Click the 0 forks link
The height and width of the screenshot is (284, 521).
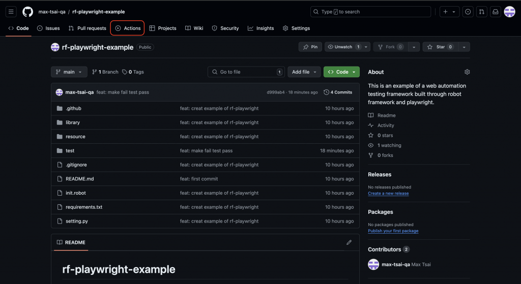pos(381,155)
